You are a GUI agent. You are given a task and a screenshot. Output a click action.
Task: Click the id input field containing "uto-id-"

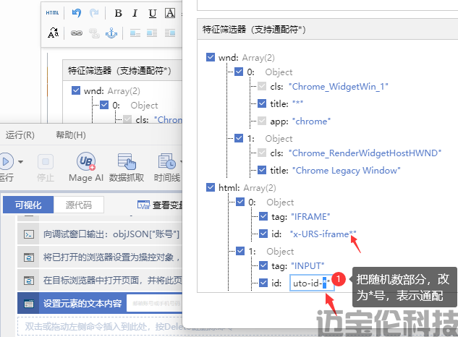coord(310,282)
